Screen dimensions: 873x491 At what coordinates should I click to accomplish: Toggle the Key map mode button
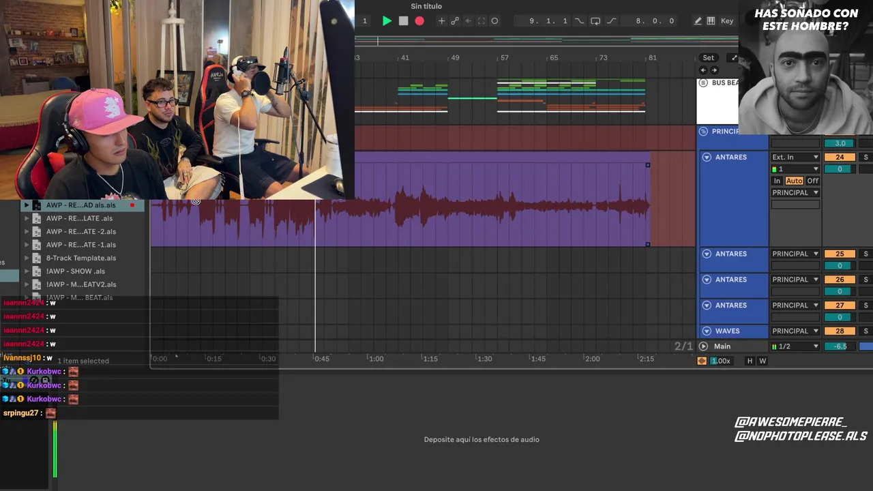tap(727, 21)
